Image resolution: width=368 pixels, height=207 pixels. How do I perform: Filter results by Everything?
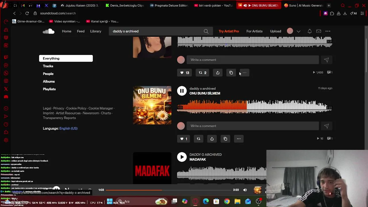[66, 58]
